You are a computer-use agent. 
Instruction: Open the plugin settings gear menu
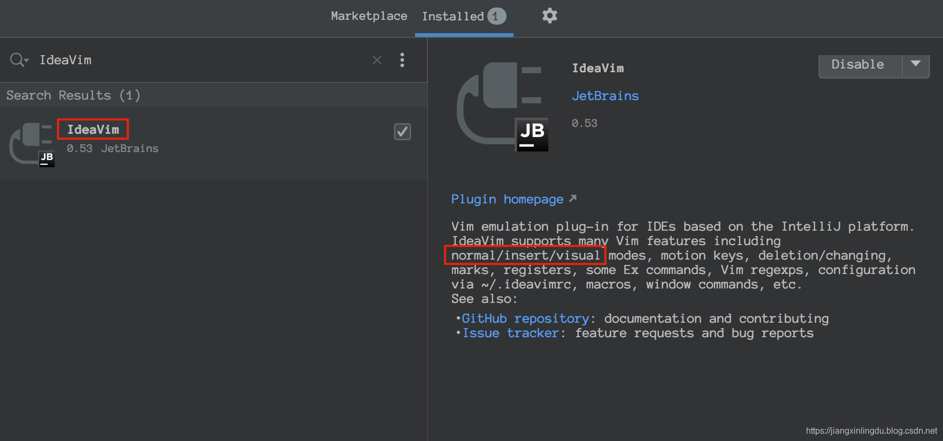[x=549, y=16]
